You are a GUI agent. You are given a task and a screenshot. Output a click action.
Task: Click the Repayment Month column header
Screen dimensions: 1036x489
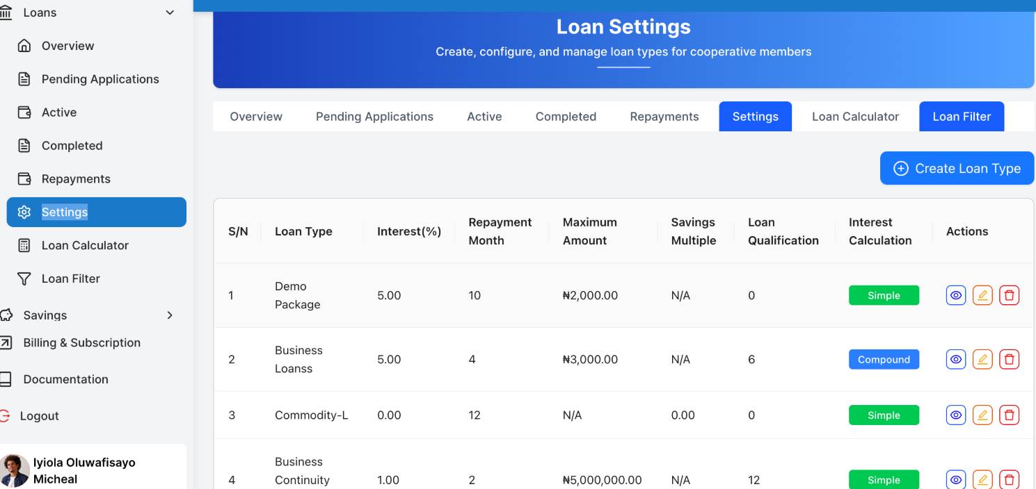click(500, 231)
